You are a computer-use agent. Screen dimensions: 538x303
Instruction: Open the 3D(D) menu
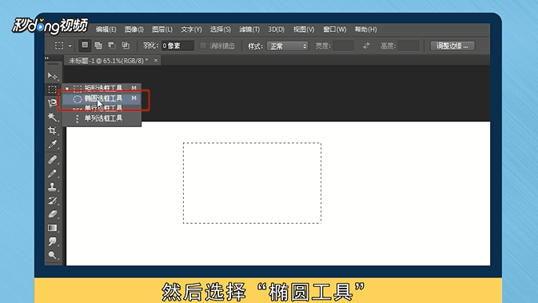pyautogui.click(x=277, y=30)
